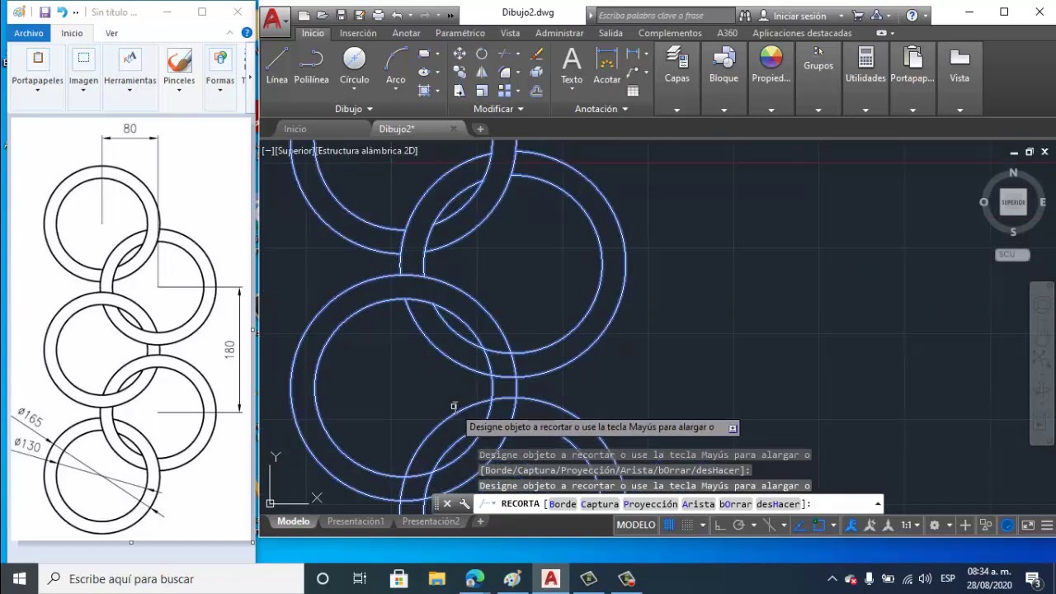The width and height of the screenshot is (1056, 594).
Task: Open the Utilidades calculator panel
Action: click(x=865, y=64)
